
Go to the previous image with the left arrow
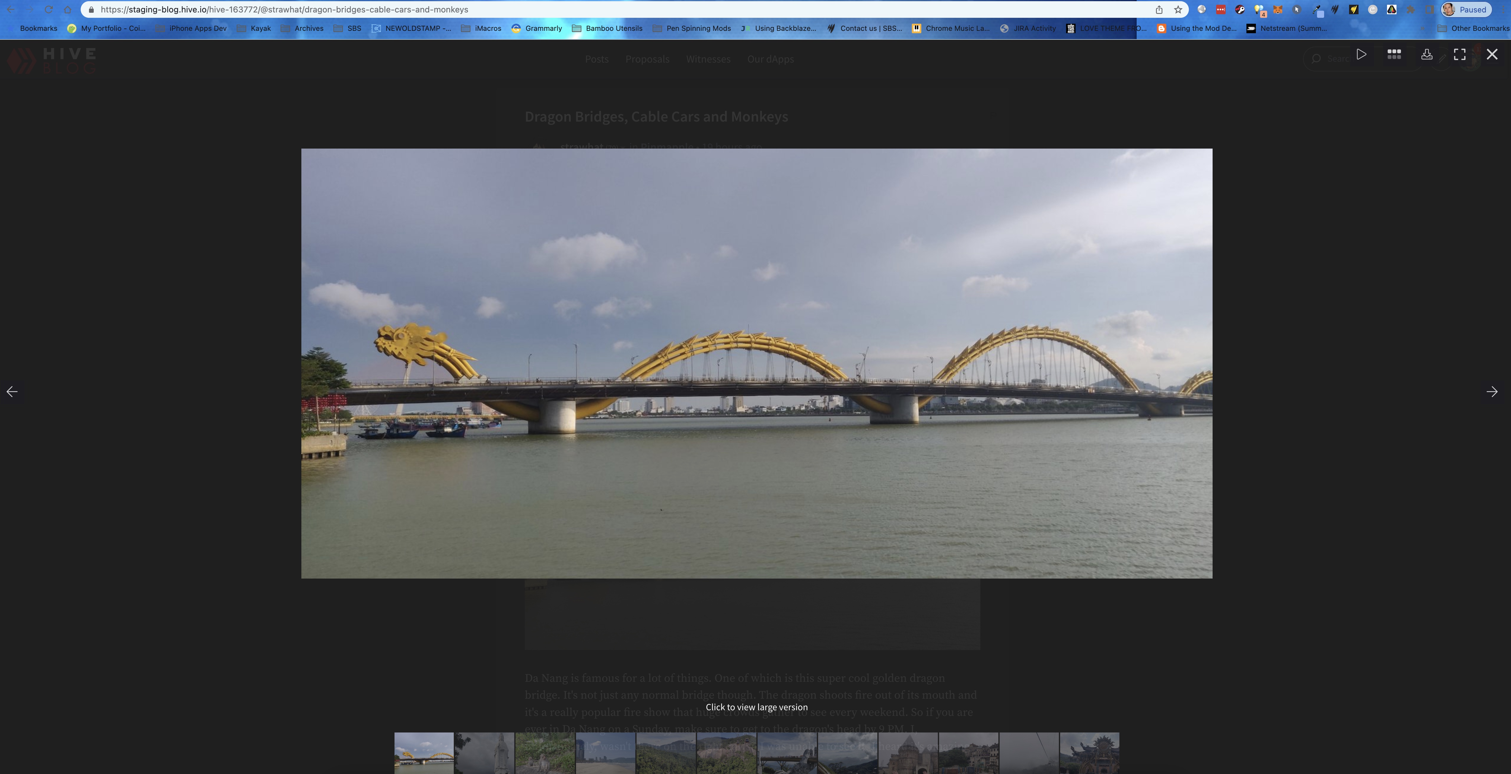(12, 391)
